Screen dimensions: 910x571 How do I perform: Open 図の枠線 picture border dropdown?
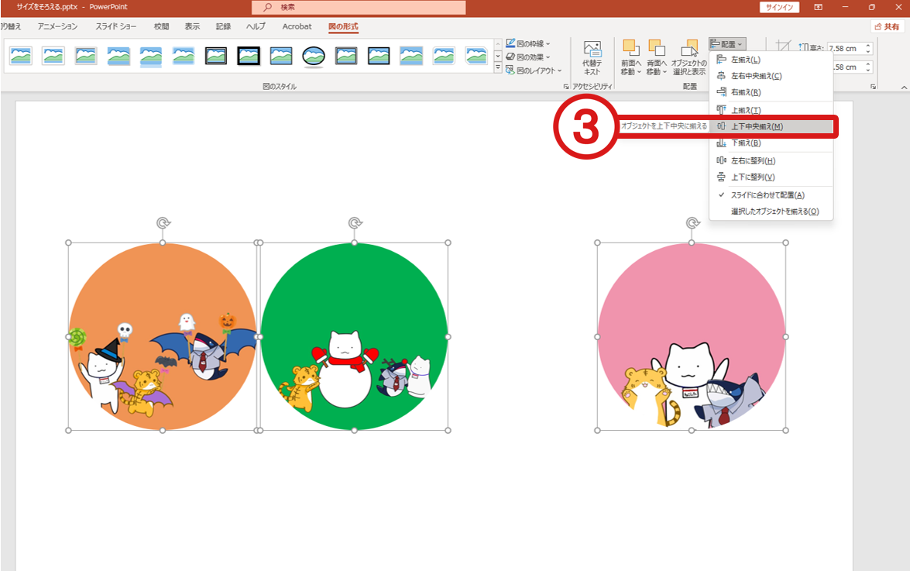(x=528, y=43)
